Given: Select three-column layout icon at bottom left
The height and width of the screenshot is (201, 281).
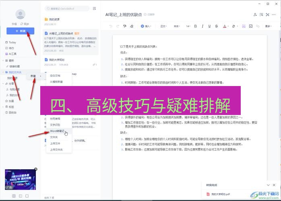Looking at the screenshot, I should tap(14, 196).
